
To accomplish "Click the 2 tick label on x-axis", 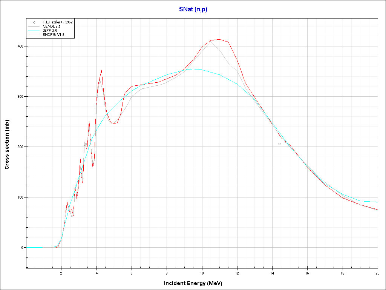I will tap(61, 273).
